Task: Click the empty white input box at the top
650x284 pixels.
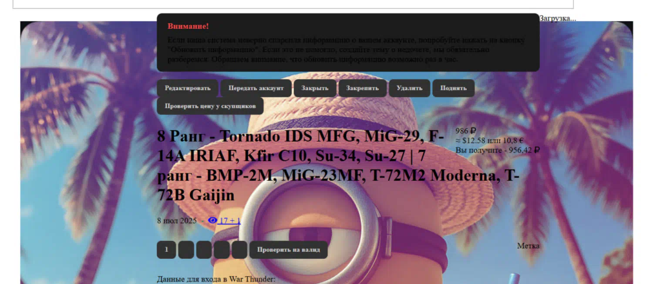Action: (x=293, y=4)
